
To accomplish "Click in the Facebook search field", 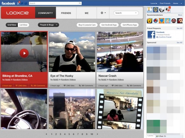I will coord(54,3).
